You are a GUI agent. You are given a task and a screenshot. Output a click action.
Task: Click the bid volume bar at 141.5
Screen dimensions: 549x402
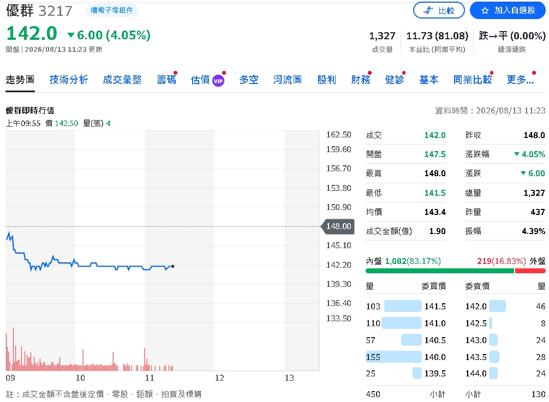[403, 306]
